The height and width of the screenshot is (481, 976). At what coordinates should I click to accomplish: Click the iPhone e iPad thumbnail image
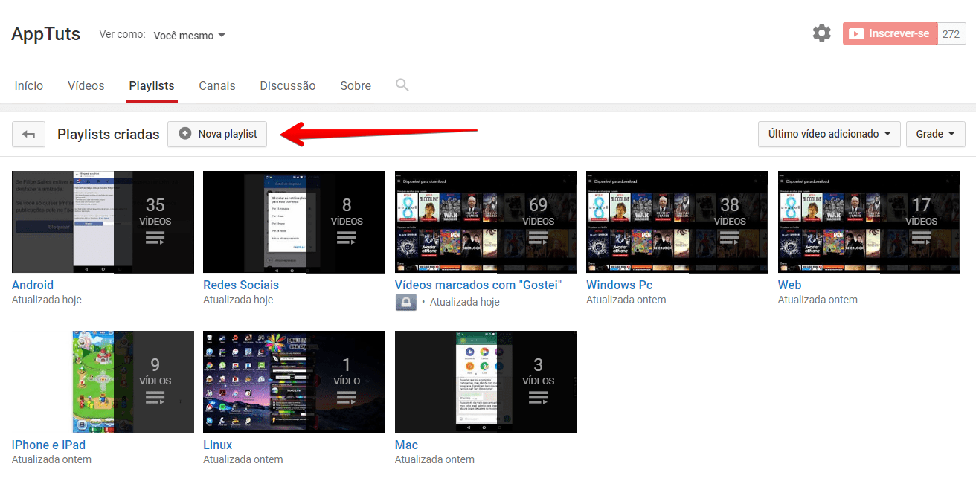[103, 382]
